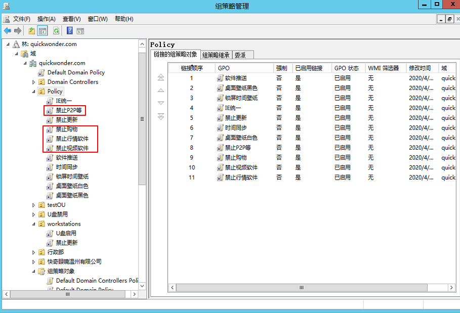Click the single down arrow to move link down
Image resolution: width=460 pixels, height=313 pixels.
coord(161,104)
